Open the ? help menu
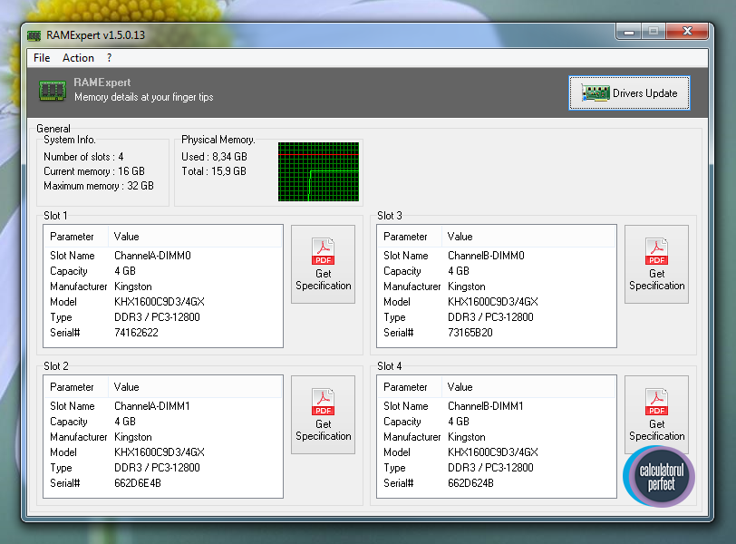This screenshot has width=736, height=544. point(110,58)
